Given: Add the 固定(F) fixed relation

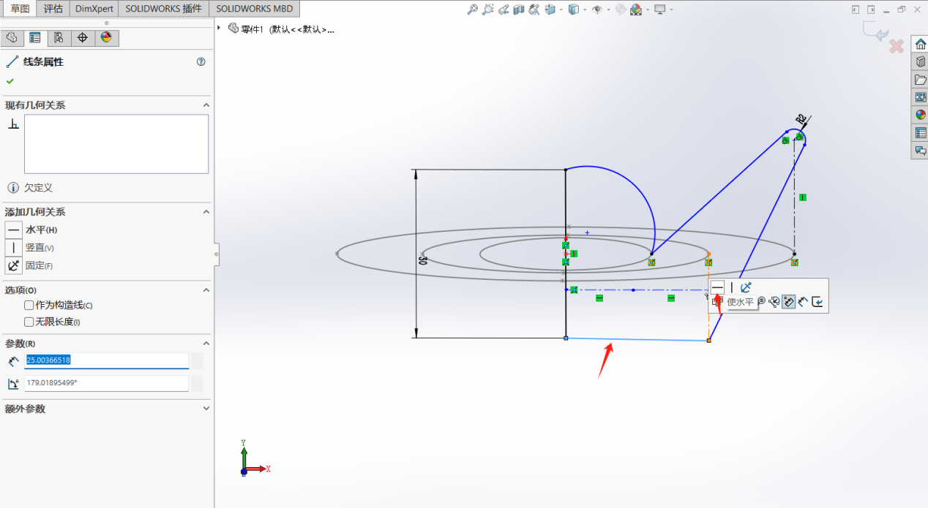Looking at the screenshot, I should point(14,265).
